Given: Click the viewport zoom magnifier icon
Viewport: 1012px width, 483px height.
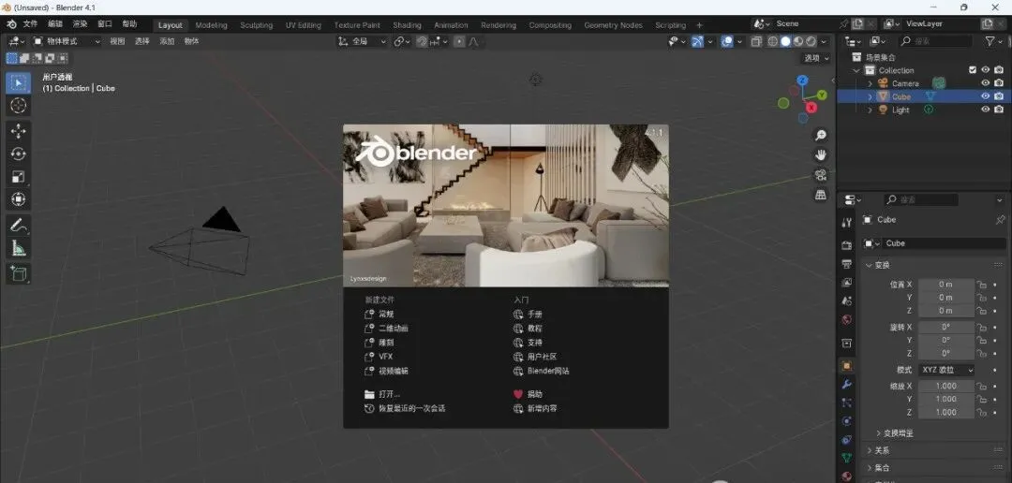Looking at the screenshot, I should (820, 136).
